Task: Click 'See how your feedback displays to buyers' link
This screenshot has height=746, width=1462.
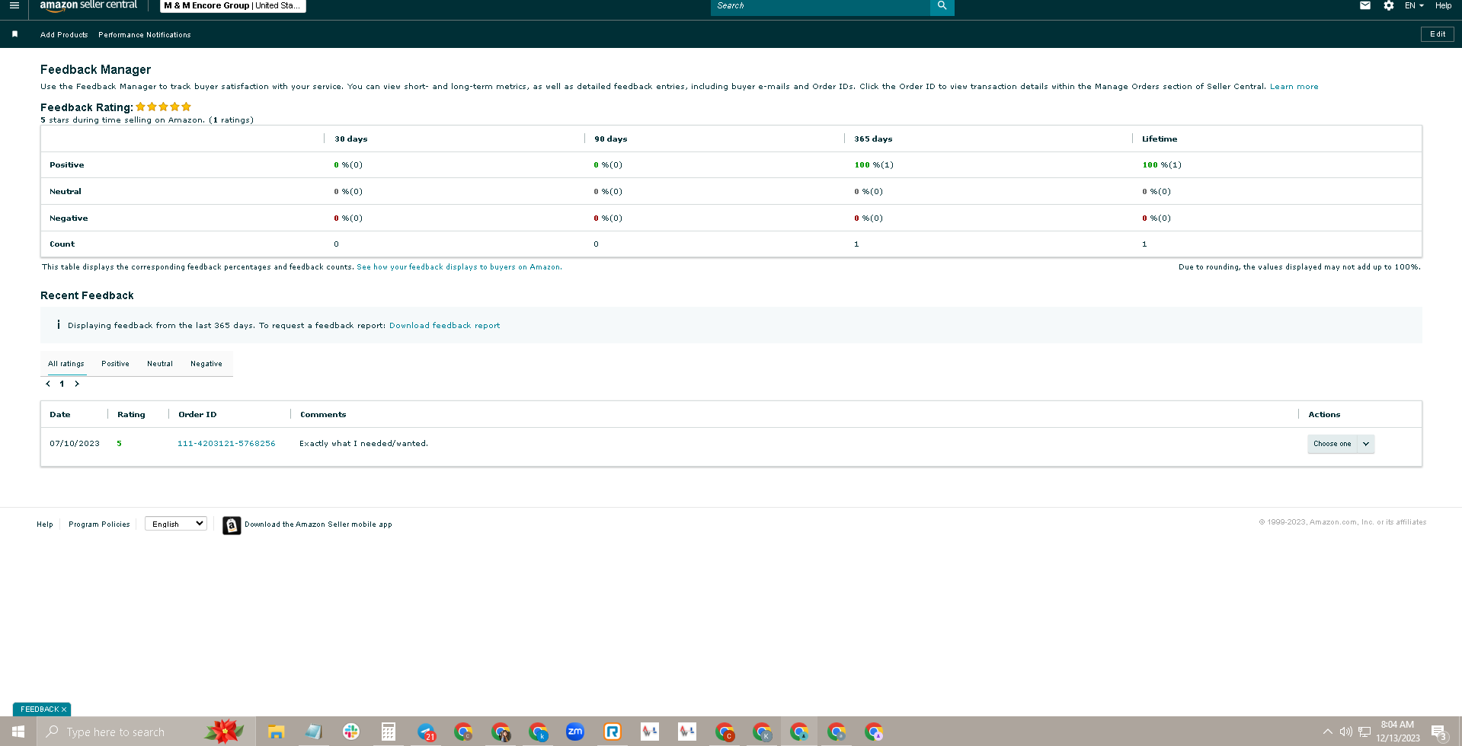Action: coord(459,267)
